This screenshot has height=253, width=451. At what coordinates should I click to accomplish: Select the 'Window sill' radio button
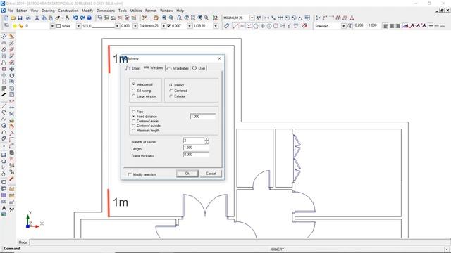[x=133, y=84]
